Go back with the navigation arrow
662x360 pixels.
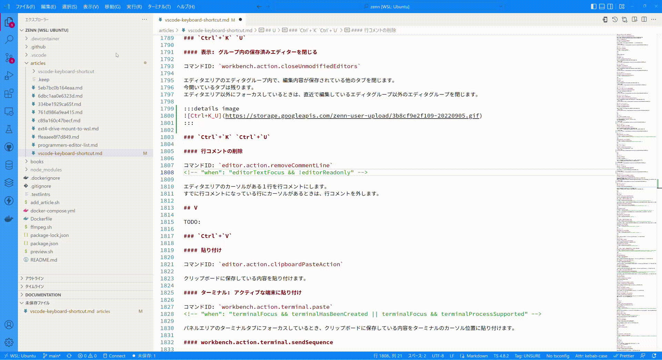coord(259,7)
